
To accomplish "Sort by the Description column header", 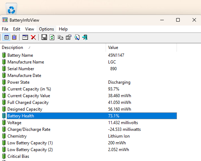I will 53,48.
